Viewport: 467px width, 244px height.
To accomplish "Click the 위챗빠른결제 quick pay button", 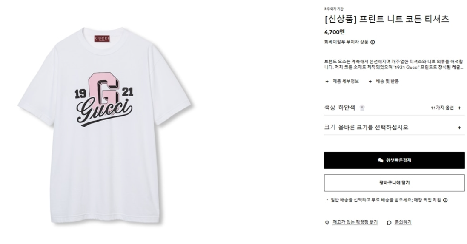I will pos(394,160).
